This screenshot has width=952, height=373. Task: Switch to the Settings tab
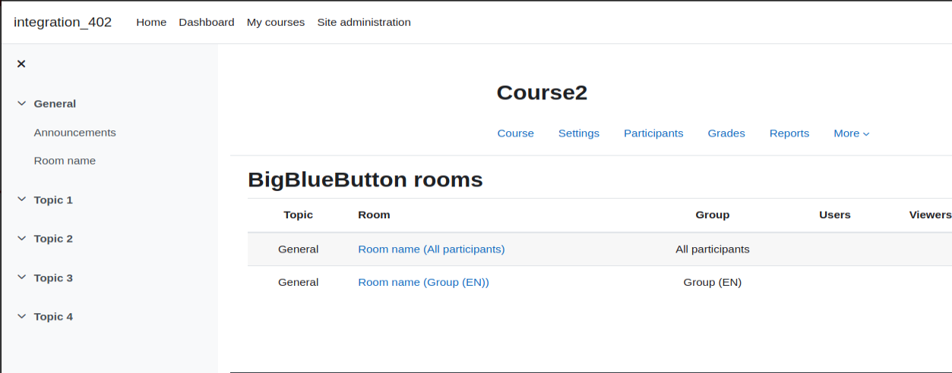click(x=579, y=133)
